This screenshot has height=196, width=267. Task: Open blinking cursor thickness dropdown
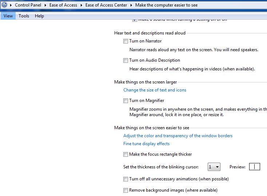coord(214,167)
